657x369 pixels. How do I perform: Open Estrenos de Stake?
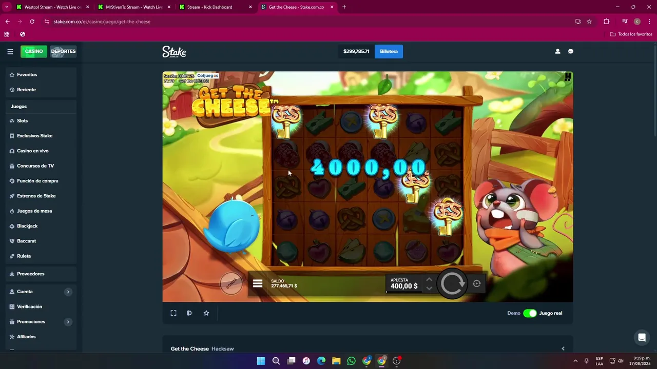pyautogui.click(x=41, y=196)
